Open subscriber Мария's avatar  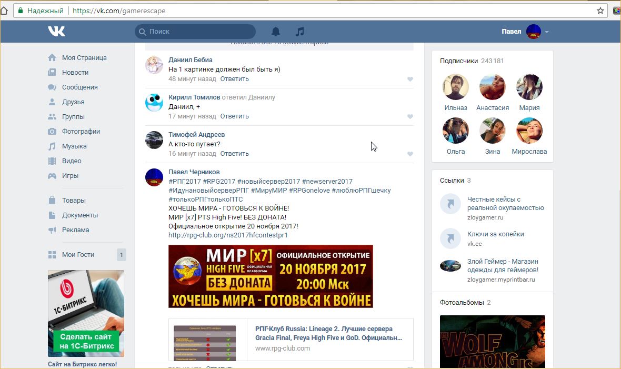(529, 87)
